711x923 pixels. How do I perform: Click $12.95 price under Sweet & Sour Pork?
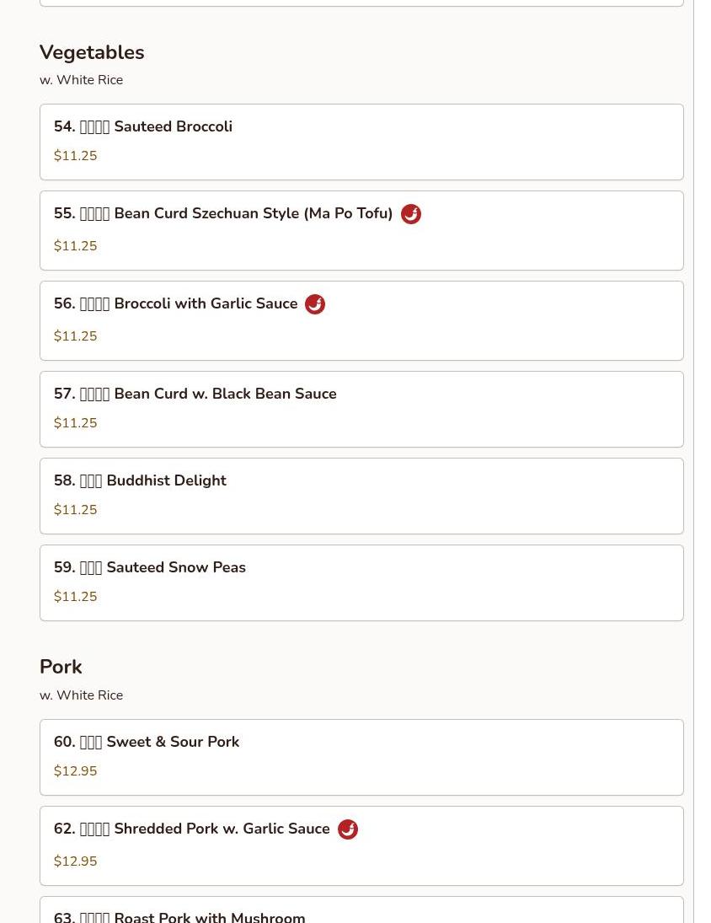[x=76, y=771]
